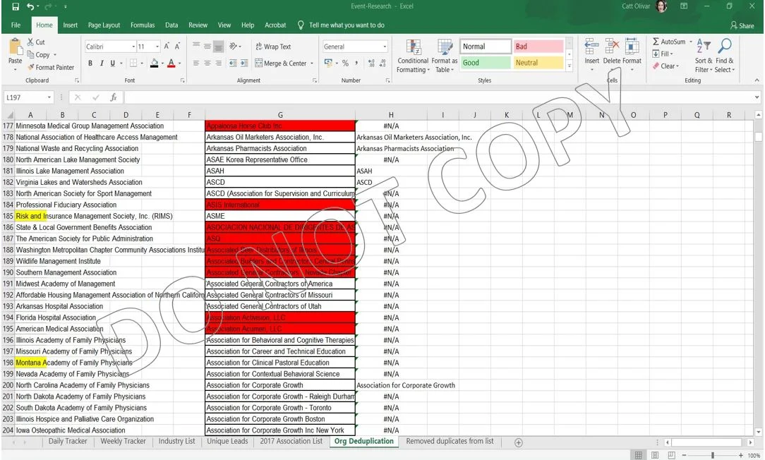
Task: Align cell text to the right
Action: (219, 63)
